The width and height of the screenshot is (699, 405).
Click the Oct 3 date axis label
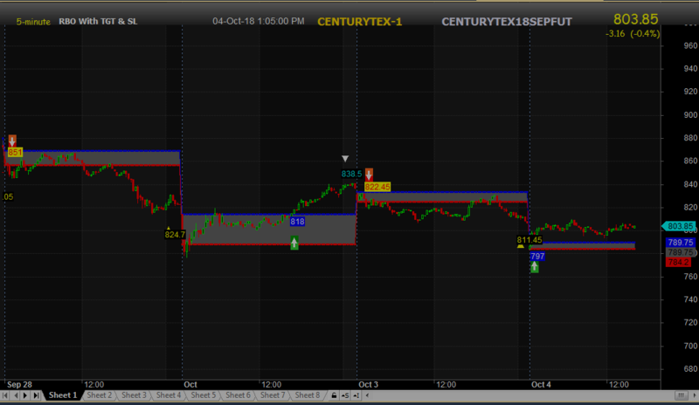pos(368,385)
